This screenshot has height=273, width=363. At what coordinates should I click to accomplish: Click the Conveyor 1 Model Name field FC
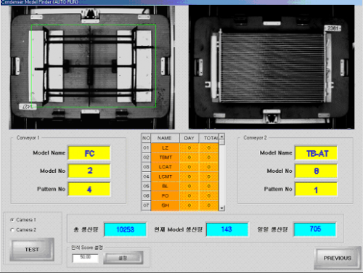click(89, 153)
